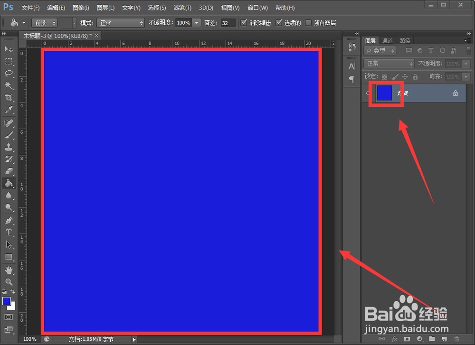Select the Spot Healing Brush tool
The height and width of the screenshot is (345, 475).
tap(9, 123)
